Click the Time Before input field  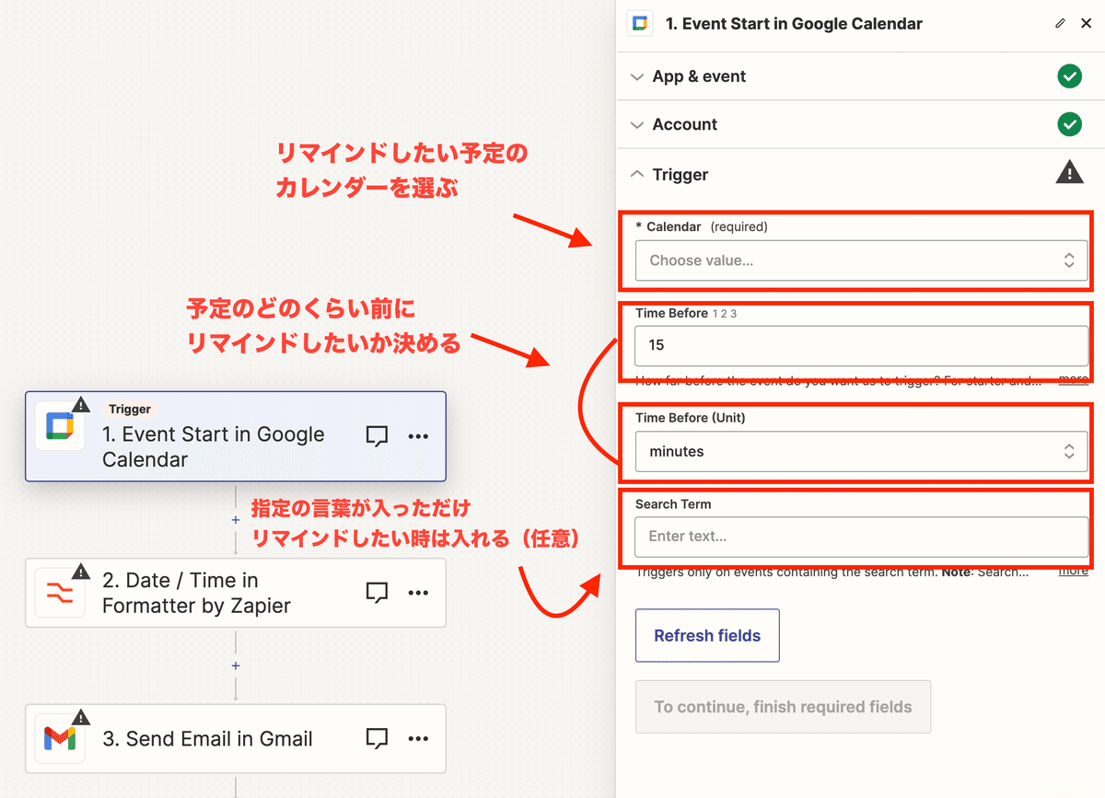861,346
